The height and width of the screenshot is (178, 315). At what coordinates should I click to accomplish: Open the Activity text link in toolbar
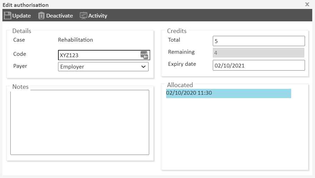point(98,16)
